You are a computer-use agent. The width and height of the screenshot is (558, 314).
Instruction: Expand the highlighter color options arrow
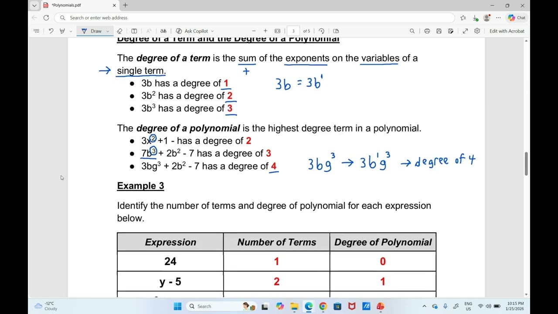(x=71, y=31)
